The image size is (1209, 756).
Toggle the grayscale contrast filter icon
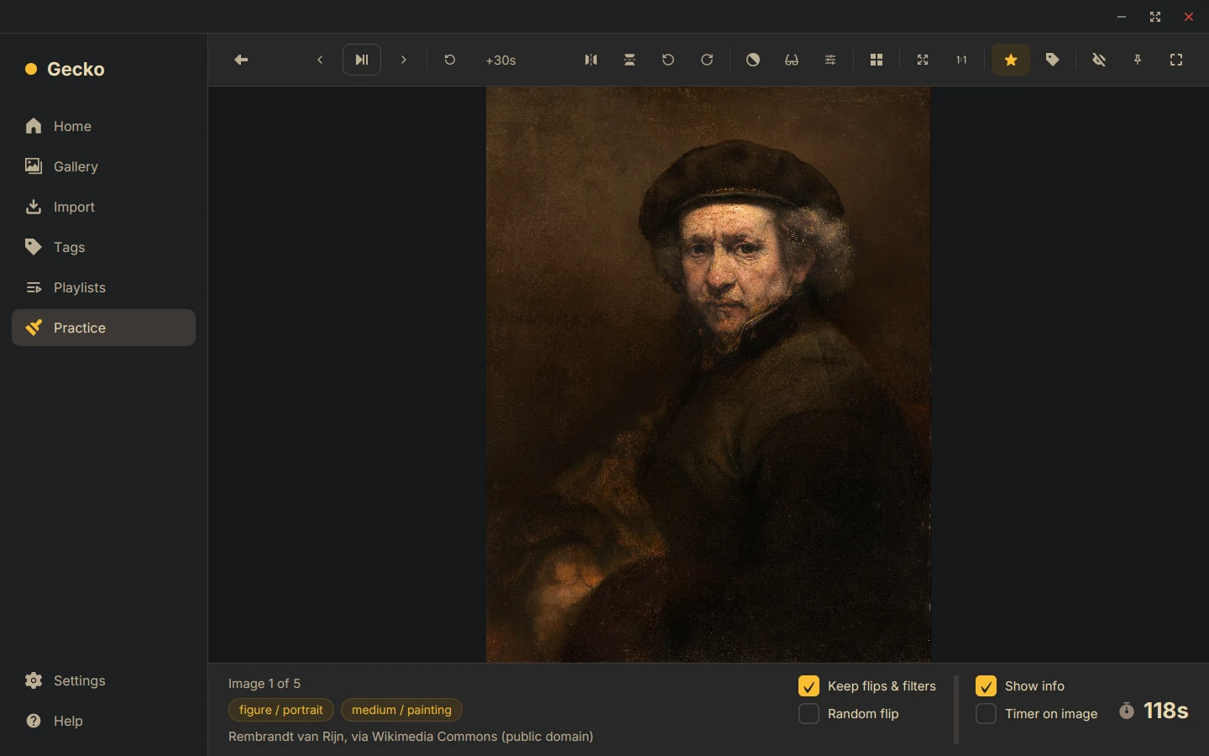pos(753,60)
